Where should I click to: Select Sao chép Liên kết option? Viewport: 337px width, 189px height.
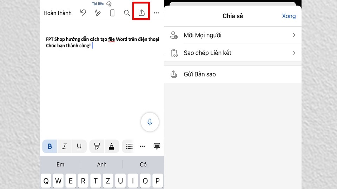point(233,53)
